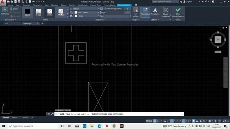Open the Parametric ribbon tab

[x=37, y=5]
